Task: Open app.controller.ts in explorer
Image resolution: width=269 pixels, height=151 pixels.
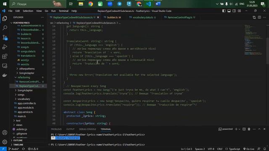Action: [26, 103]
